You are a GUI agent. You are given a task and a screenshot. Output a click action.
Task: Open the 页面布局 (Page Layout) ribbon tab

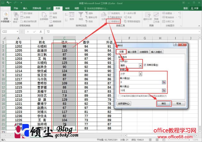(x=37, y=8)
